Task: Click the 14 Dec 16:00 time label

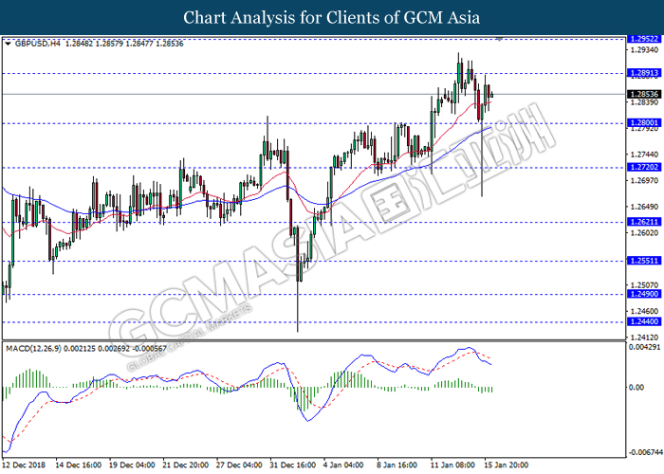Action: coord(79,465)
